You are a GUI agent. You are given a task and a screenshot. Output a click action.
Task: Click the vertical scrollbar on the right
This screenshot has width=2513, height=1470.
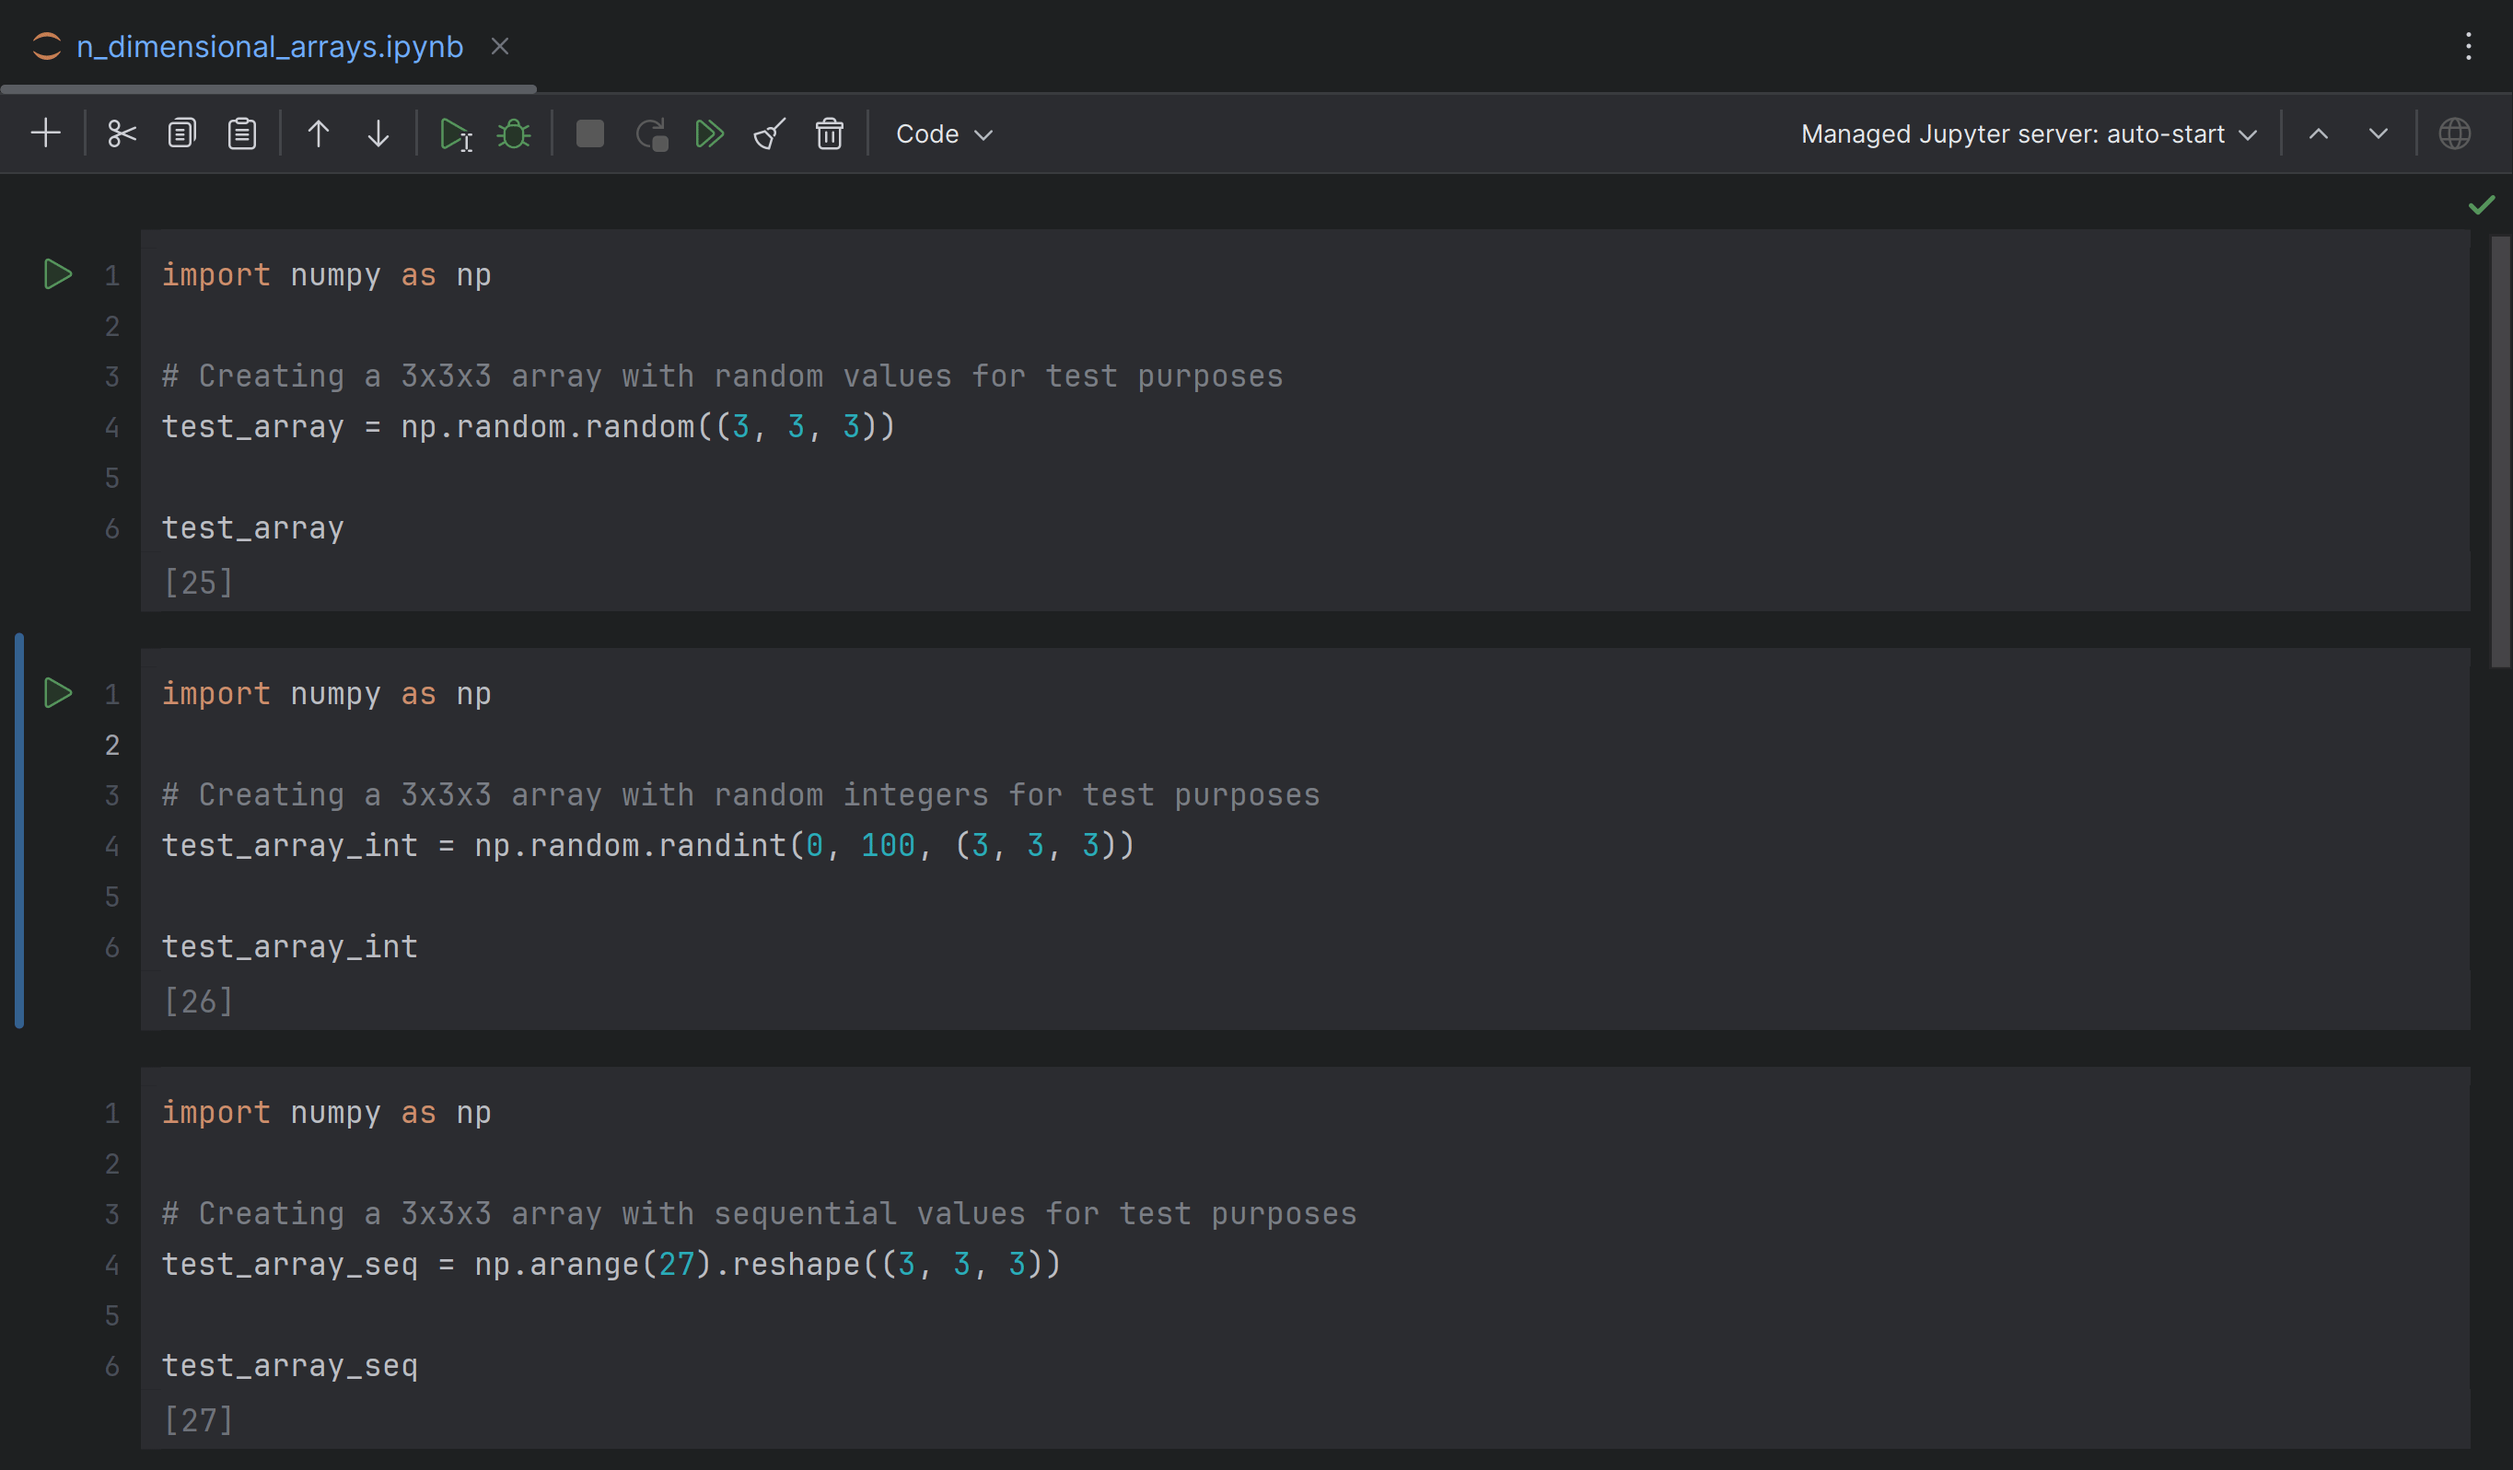(x=2499, y=448)
